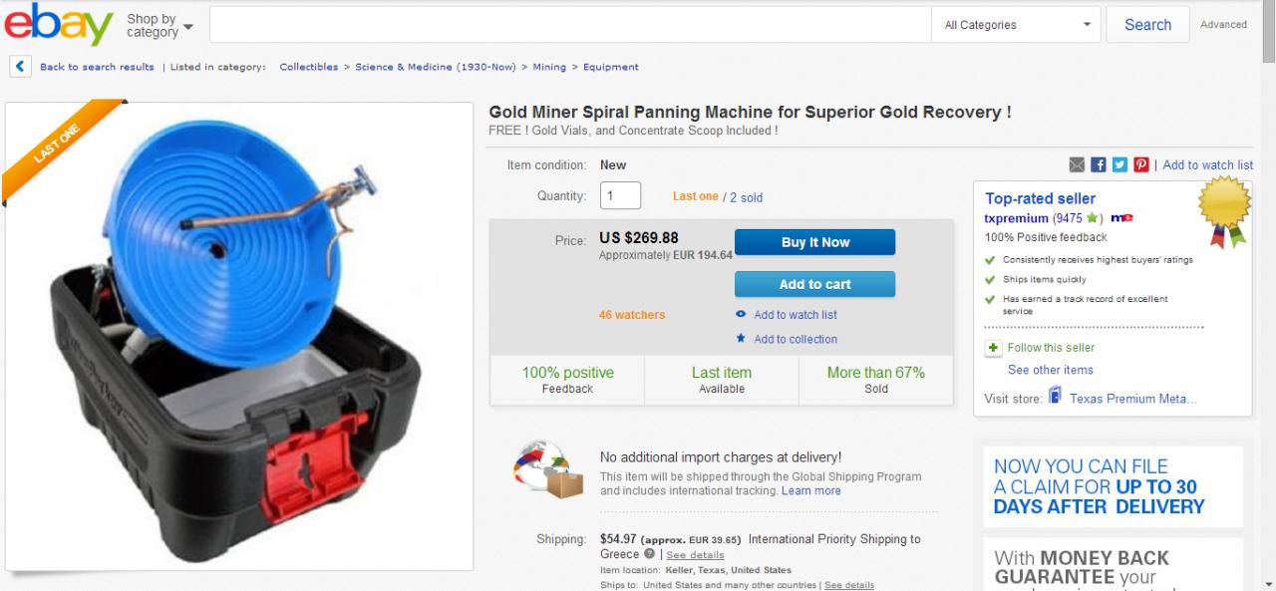Click shipping help question mark icon

(649, 554)
